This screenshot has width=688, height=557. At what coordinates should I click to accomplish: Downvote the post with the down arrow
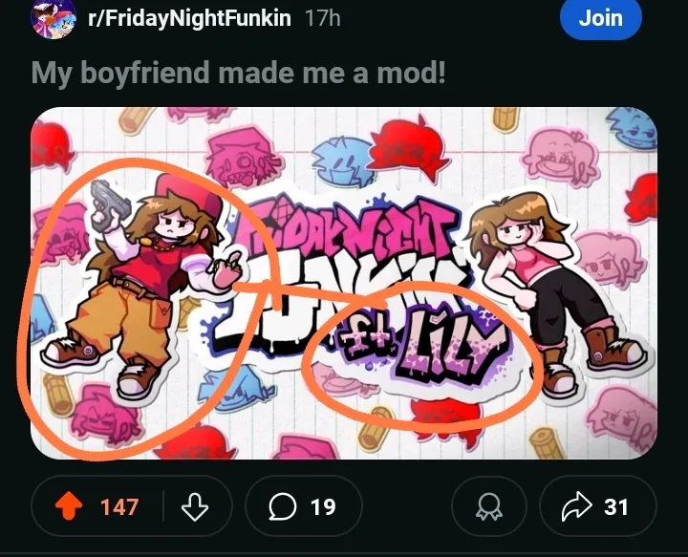tap(195, 506)
